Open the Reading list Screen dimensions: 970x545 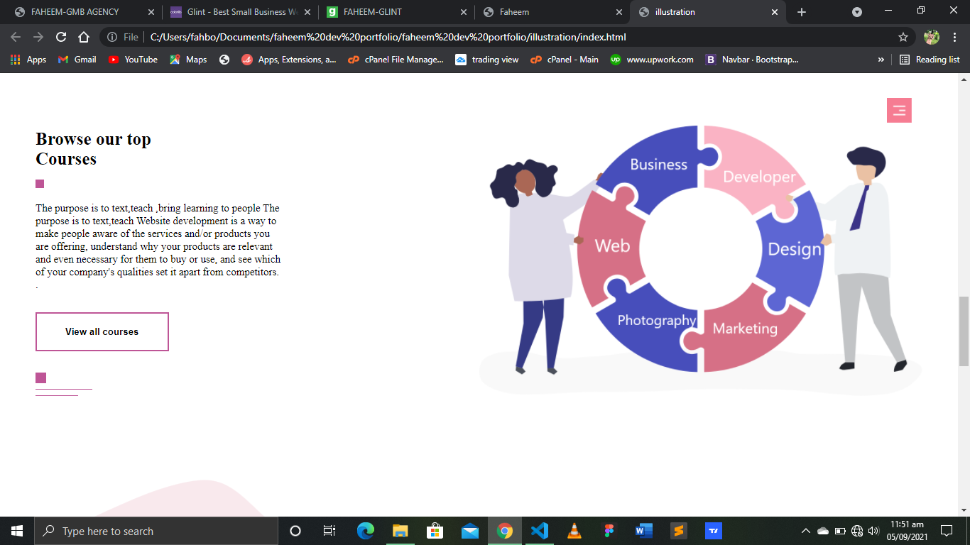[930, 60]
